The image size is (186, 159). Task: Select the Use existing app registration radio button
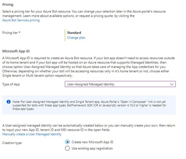pyautogui.click(x=67, y=148)
